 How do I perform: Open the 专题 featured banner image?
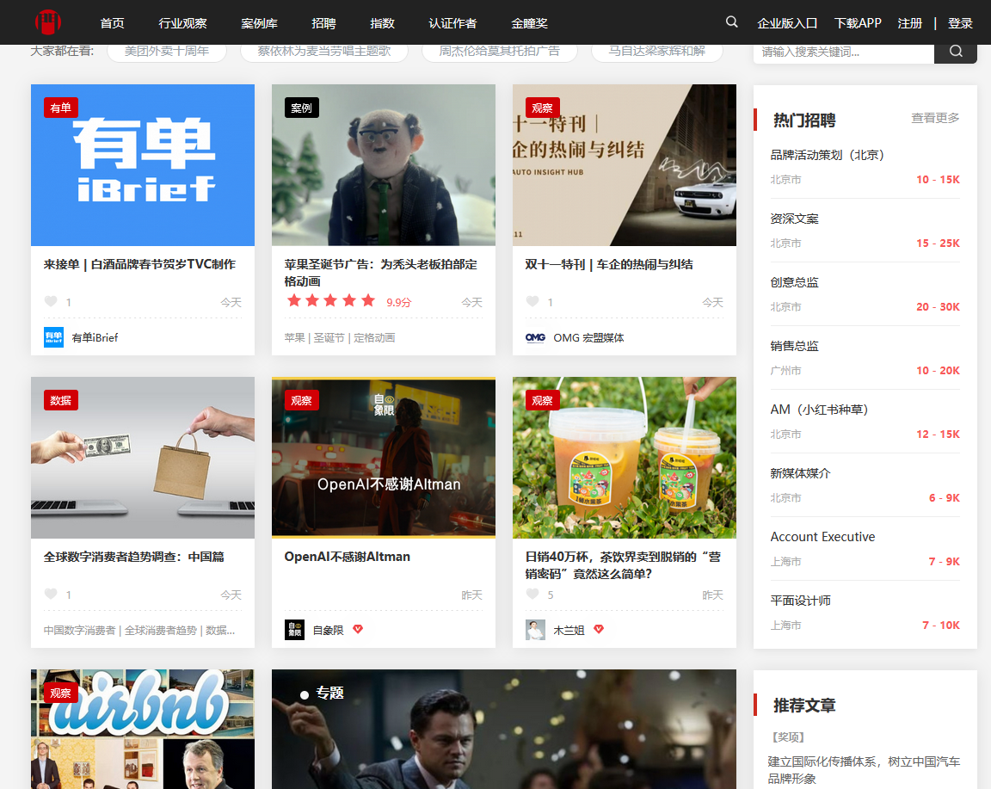(x=504, y=729)
